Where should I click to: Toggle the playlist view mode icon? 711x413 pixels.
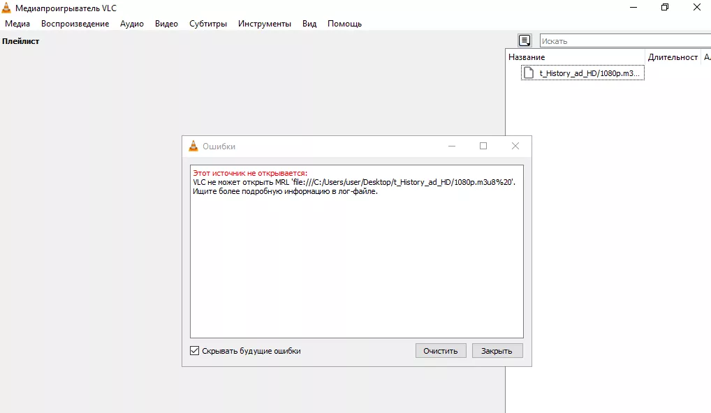coord(525,40)
